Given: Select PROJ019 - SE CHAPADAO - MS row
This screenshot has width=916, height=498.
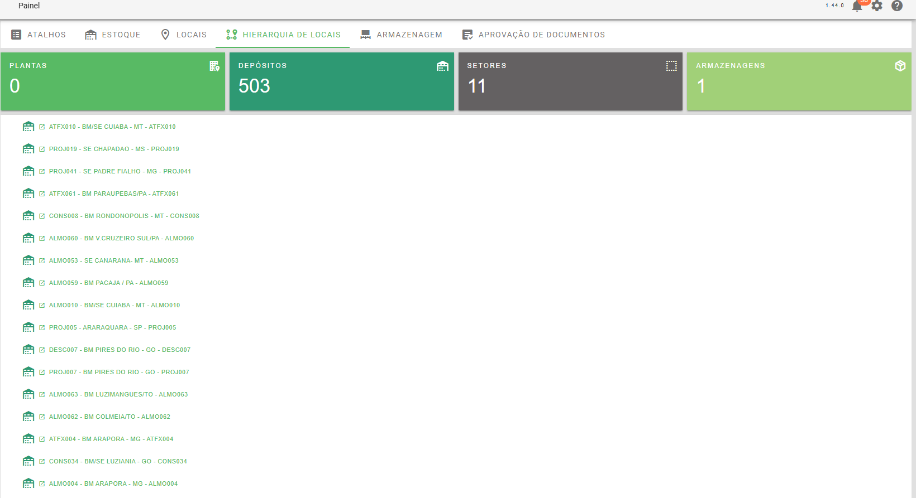Looking at the screenshot, I should (114, 149).
